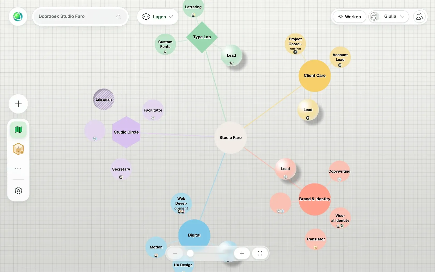Click Giulia's avatar picture

click(x=374, y=17)
